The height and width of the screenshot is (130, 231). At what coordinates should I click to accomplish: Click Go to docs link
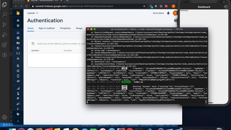(158, 13)
